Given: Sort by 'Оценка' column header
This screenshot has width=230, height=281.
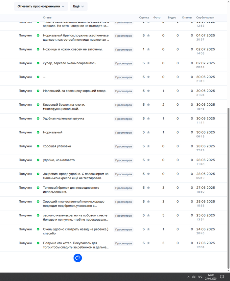Looking at the screenshot, I should [144, 17].
